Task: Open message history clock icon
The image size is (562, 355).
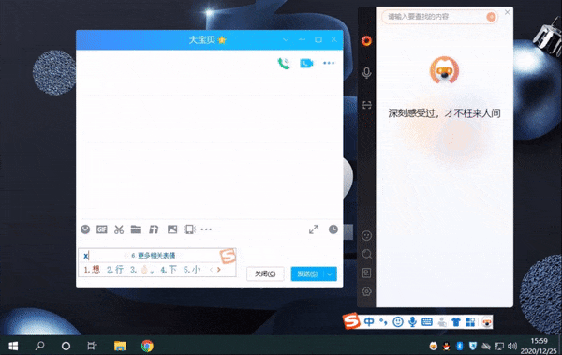Action: click(333, 229)
